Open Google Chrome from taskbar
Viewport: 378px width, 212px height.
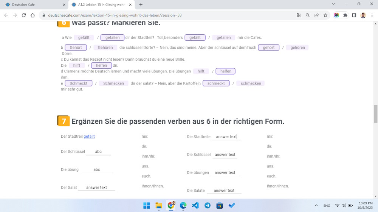[x=171, y=206]
